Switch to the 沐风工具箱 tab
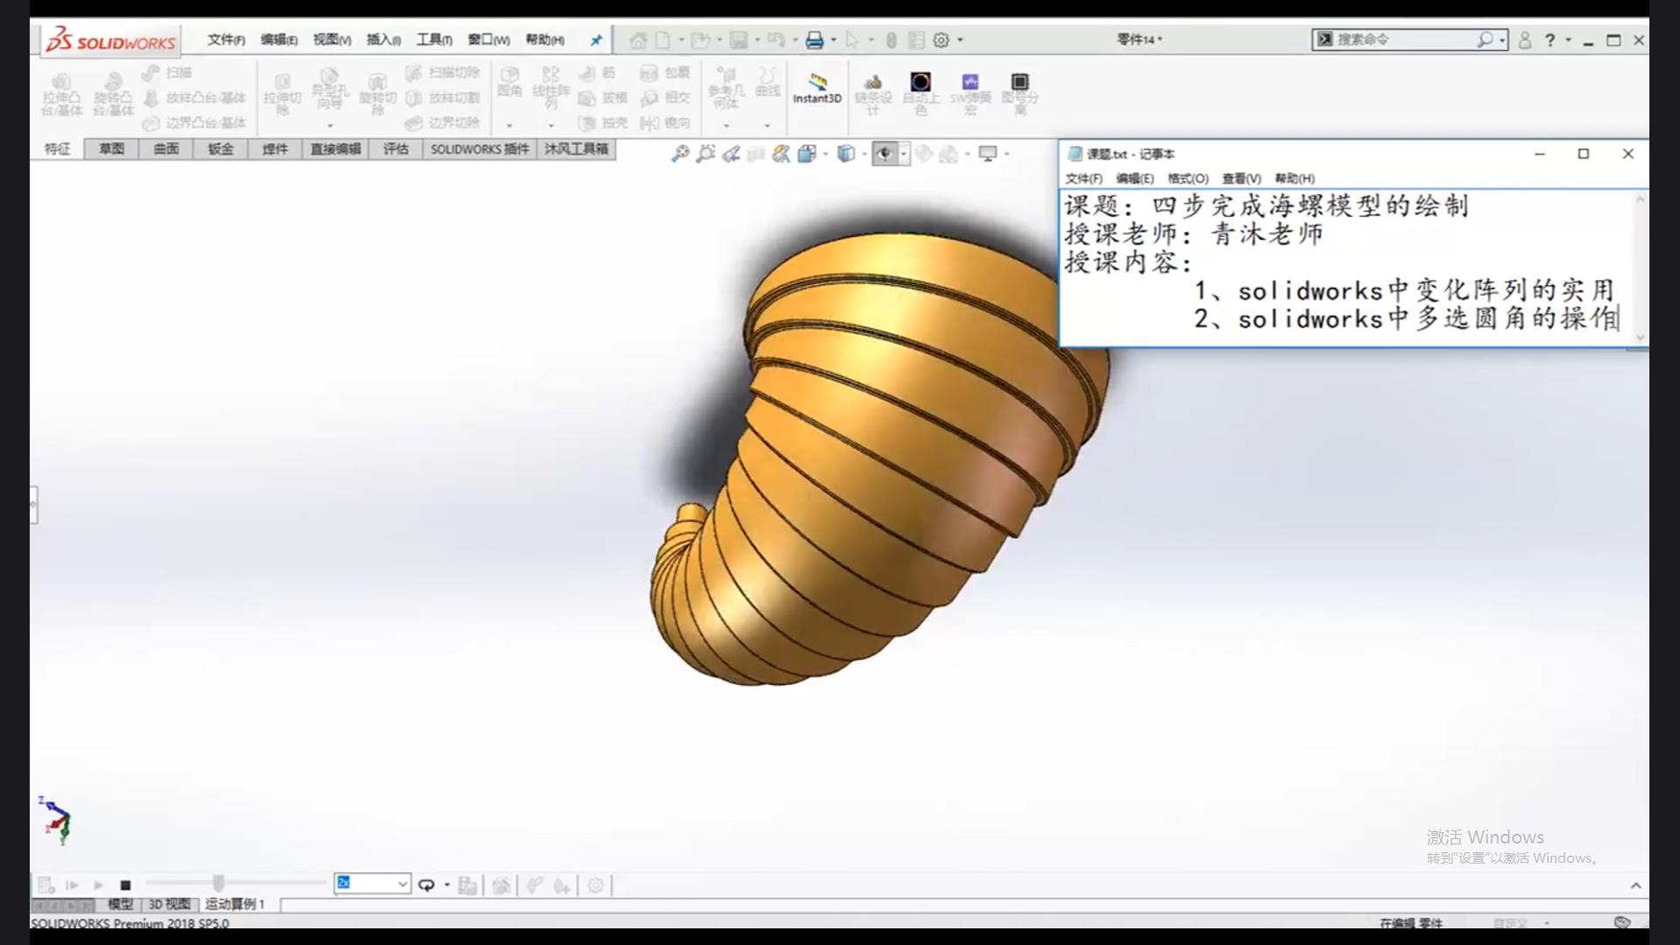This screenshot has height=945, width=1680. 577,150
